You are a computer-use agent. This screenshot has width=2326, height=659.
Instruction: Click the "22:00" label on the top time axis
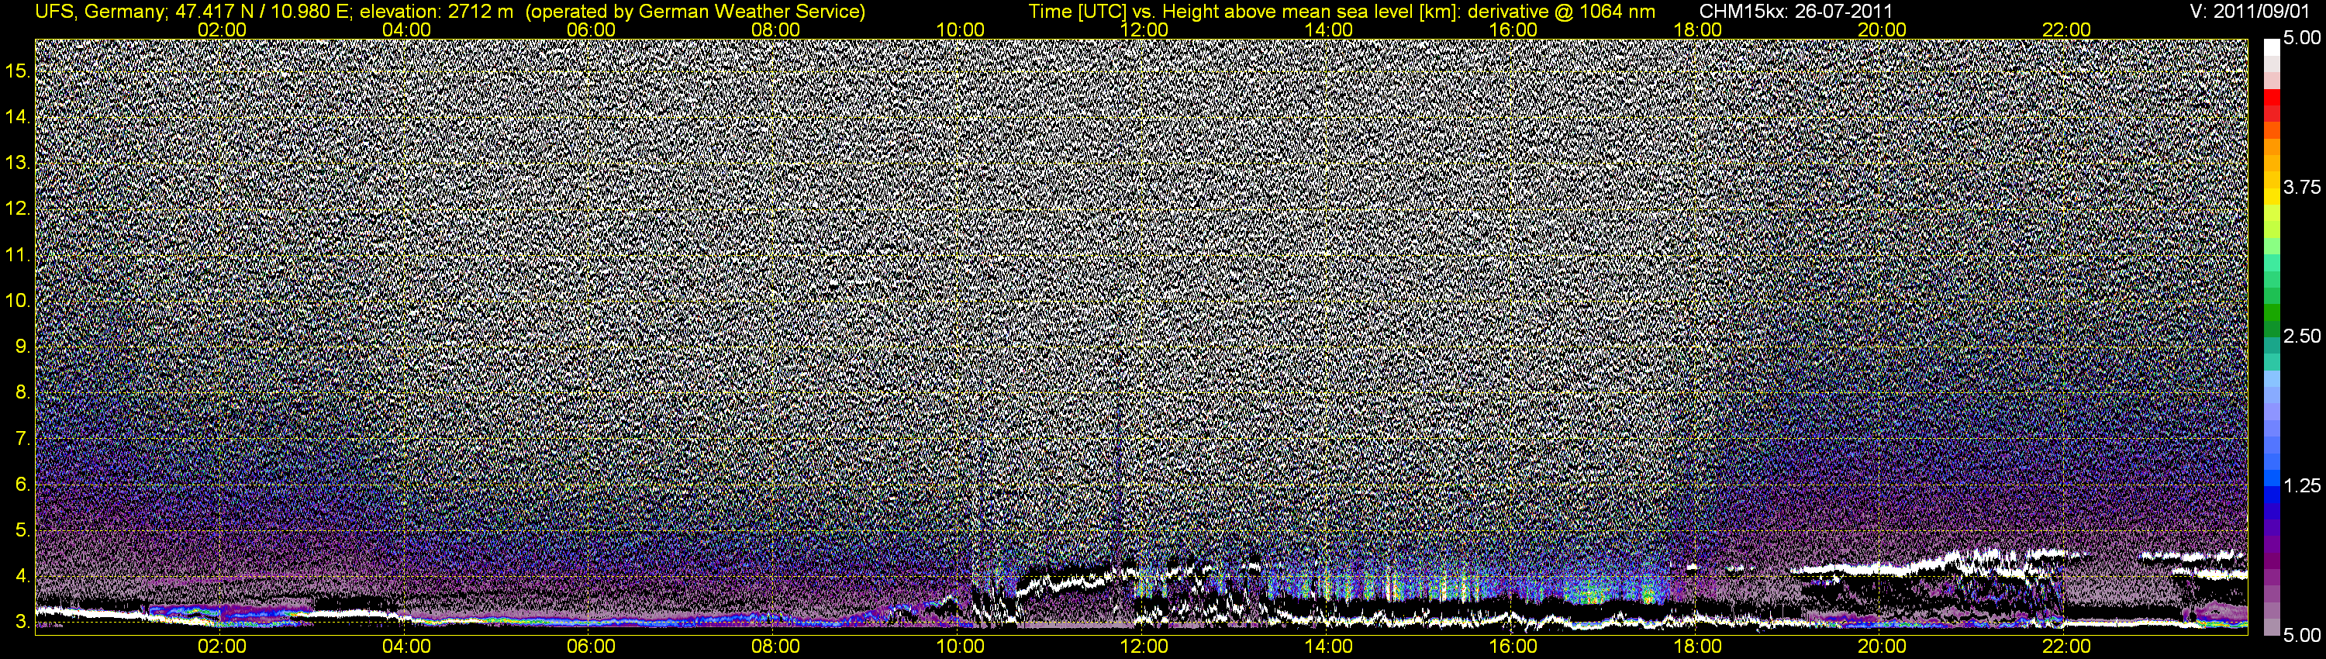click(x=2067, y=29)
